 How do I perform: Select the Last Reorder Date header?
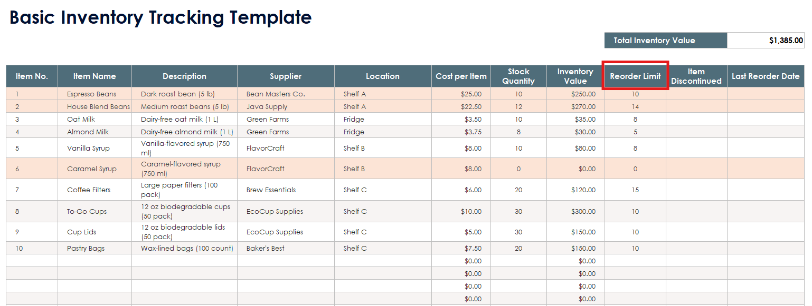pos(765,76)
